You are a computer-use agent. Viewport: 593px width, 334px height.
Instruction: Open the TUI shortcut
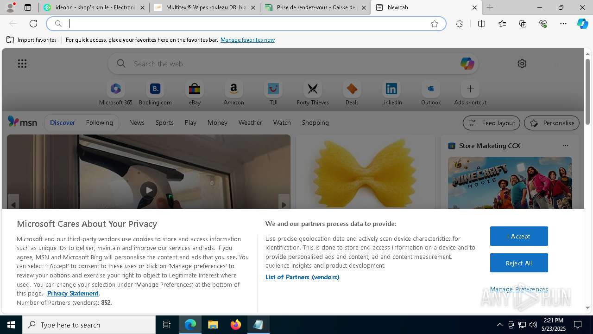point(273,93)
